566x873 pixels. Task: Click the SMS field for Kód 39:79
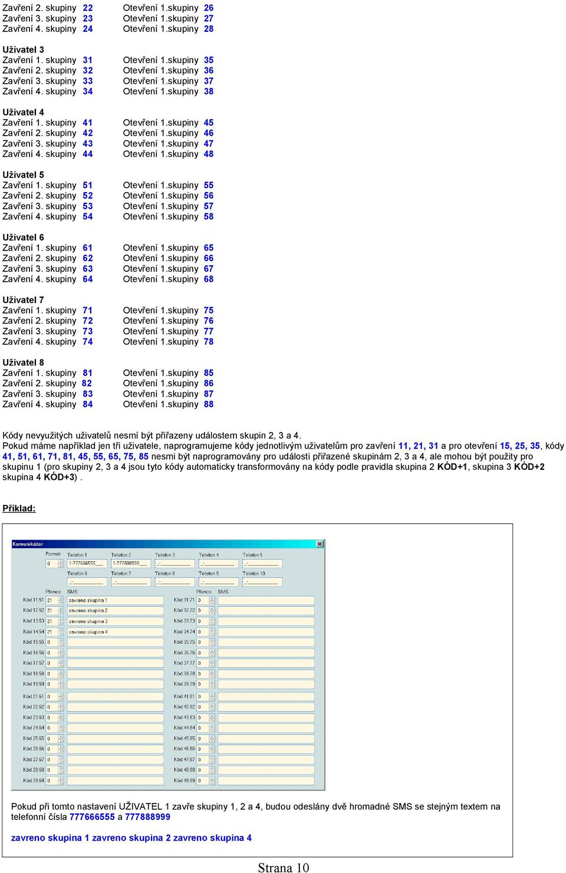(x=266, y=684)
